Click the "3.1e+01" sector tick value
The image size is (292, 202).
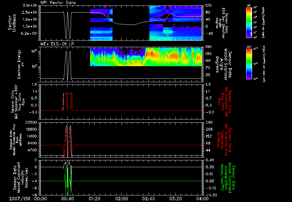tap(30, 5)
